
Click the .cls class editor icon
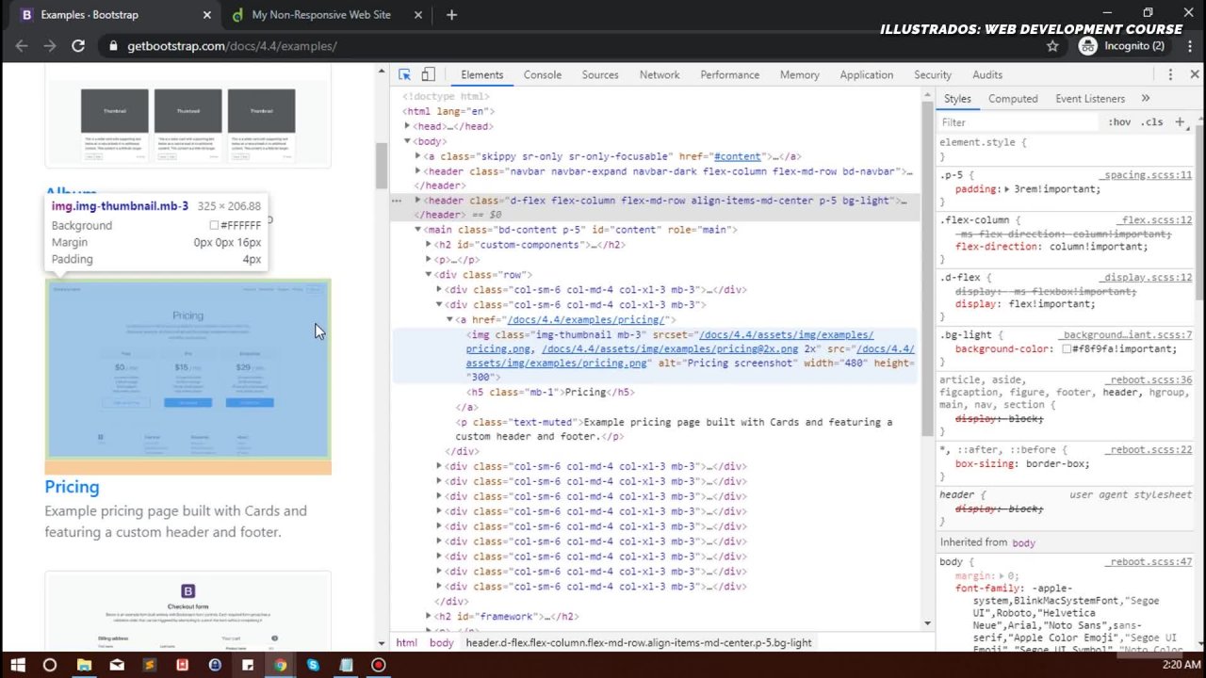[1152, 121]
